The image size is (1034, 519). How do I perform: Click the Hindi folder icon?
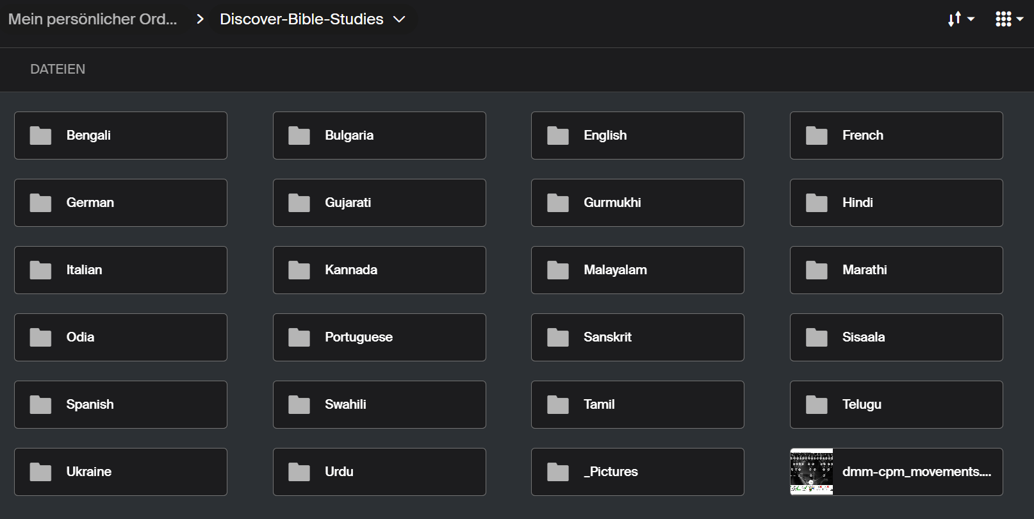(817, 202)
